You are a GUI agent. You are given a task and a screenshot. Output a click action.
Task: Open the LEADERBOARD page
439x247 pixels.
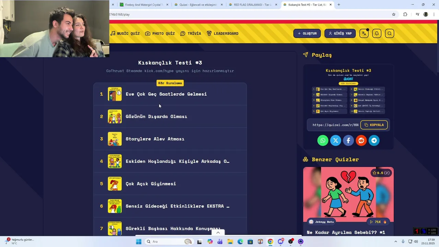[223, 33]
